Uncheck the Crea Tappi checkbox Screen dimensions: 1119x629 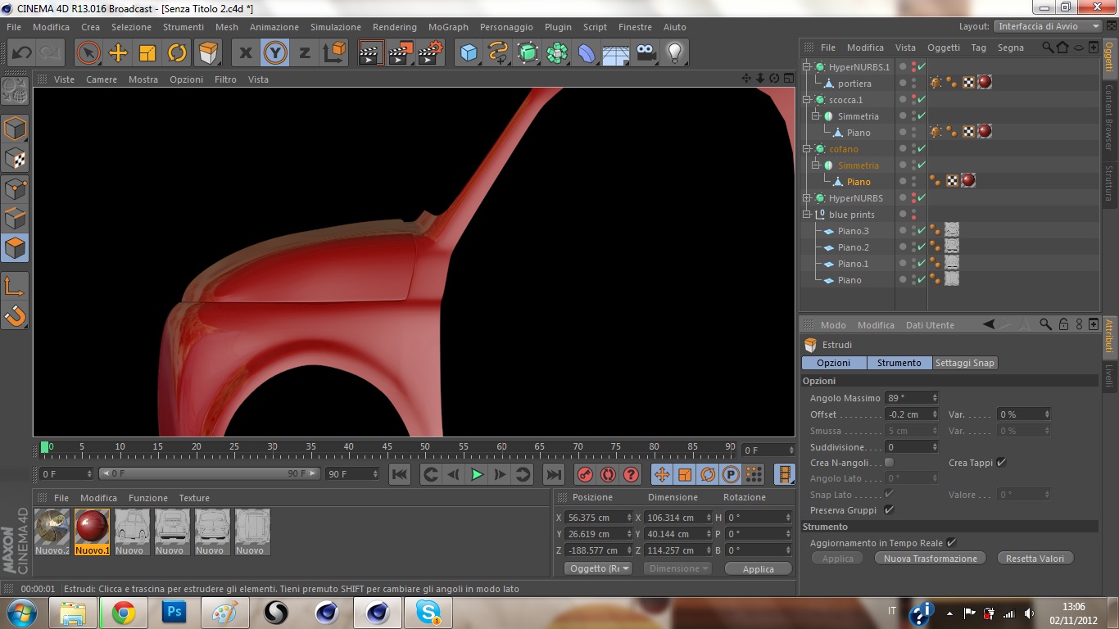point(1001,463)
